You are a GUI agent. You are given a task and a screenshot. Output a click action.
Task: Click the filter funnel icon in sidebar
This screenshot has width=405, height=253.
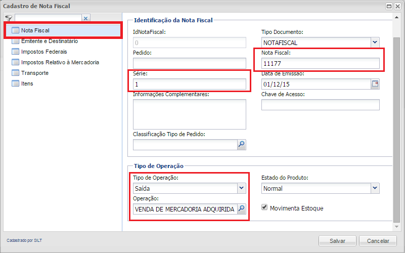(x=8, y=18)
